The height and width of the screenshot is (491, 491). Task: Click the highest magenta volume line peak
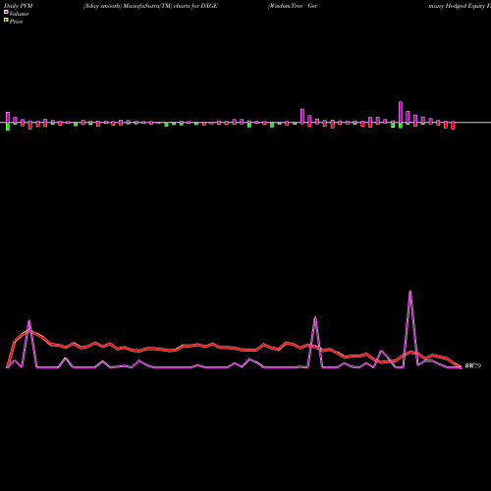pos(410,291)
